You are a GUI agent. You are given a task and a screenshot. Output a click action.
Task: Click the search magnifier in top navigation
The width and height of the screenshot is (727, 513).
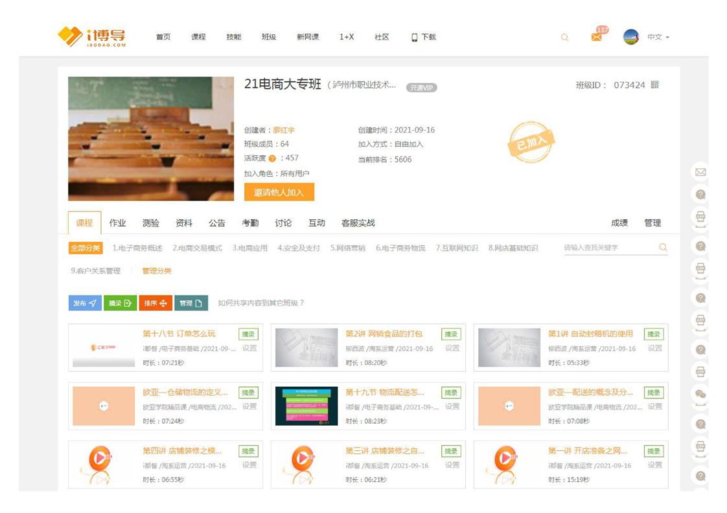(x=564, y=38)
